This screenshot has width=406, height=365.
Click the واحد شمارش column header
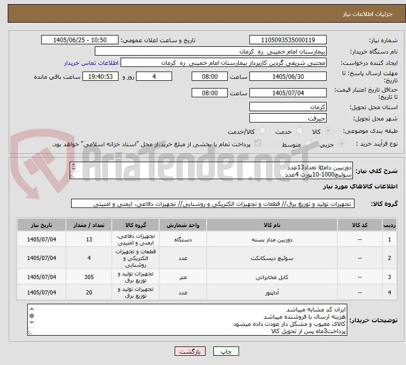[183, 225]
